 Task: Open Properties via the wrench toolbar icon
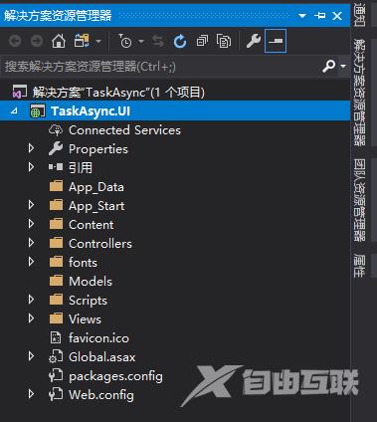coord(254,41)
